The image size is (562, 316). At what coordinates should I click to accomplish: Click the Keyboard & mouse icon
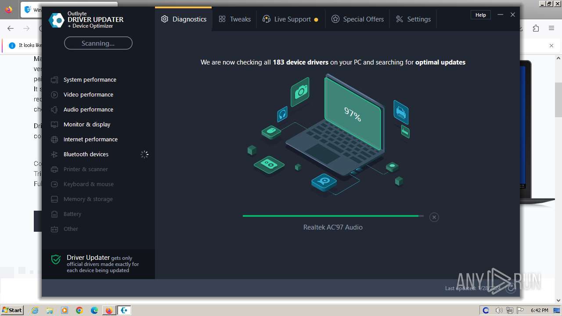(x=54, y=184)
